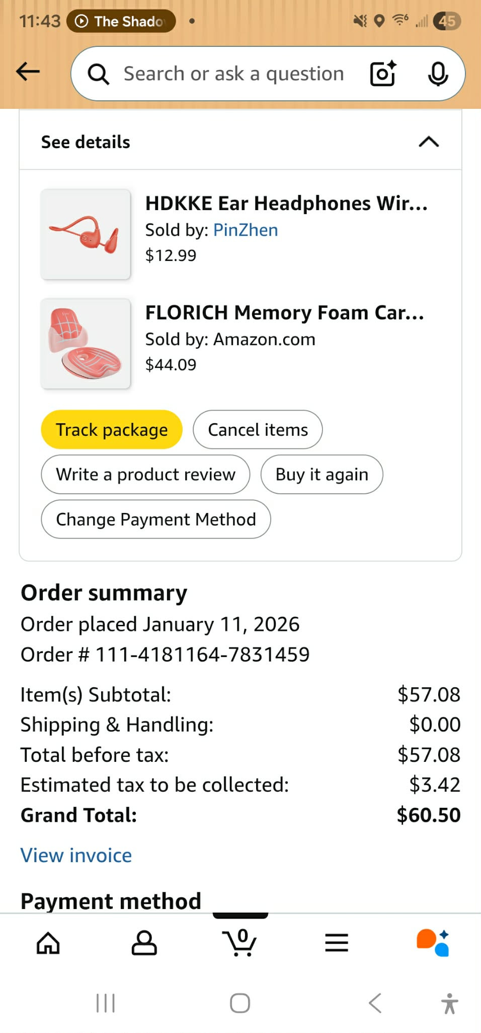Viewport: 481px width, 1033px height.
Task: Tap the Buy it again button
Action: [322, 475]
